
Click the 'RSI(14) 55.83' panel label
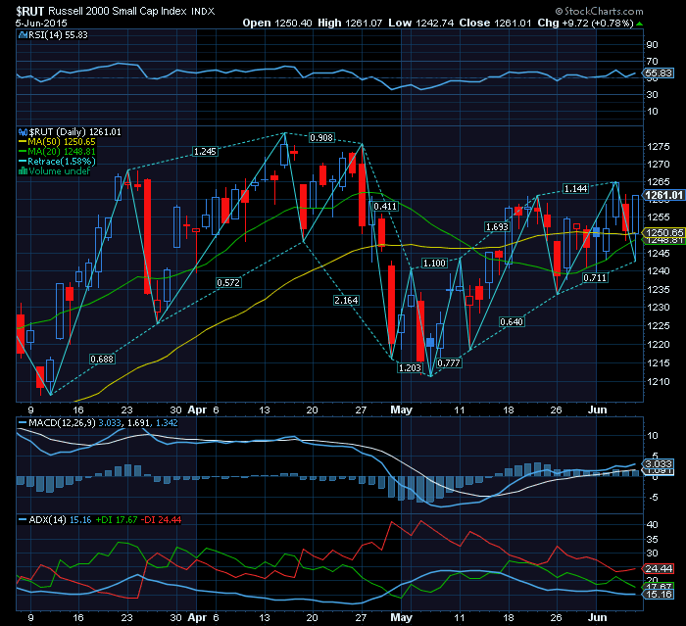58,35
